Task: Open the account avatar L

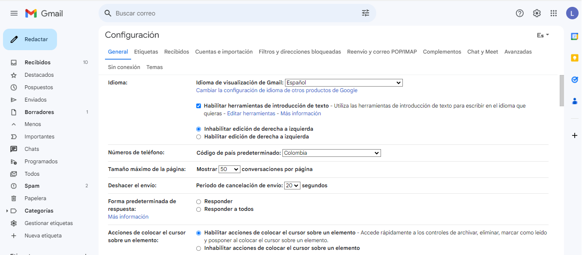Action: (x=572, y=13)
